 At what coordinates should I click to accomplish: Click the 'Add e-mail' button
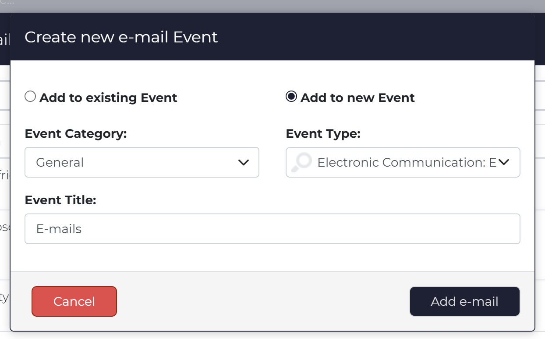pyautogui.click(x=465, y=301)
